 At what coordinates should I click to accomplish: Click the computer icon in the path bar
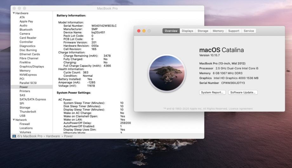coord(14,136)
